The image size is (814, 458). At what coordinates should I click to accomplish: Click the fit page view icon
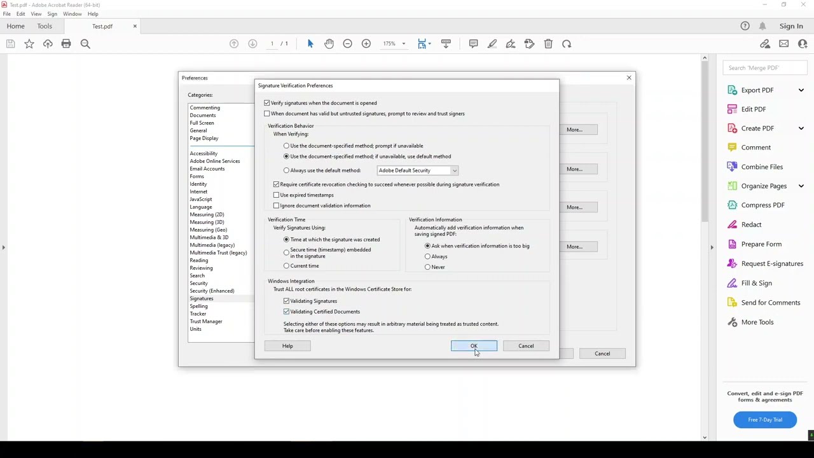click(422, 44)
